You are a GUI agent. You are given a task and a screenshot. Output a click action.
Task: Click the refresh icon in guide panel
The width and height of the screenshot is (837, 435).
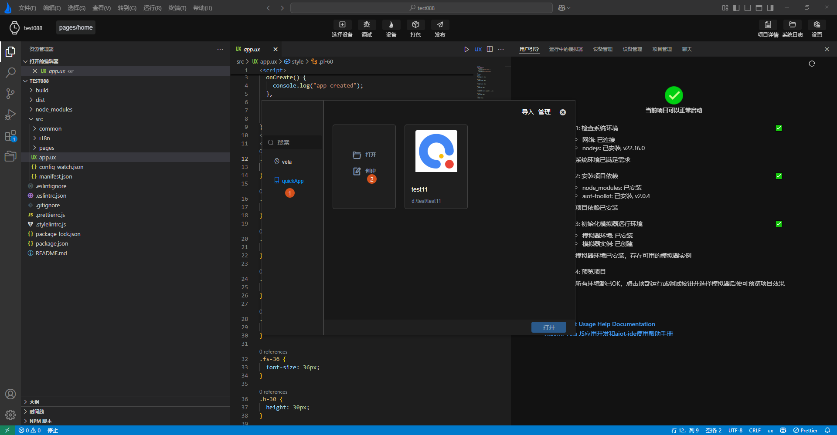pos(812,64)
